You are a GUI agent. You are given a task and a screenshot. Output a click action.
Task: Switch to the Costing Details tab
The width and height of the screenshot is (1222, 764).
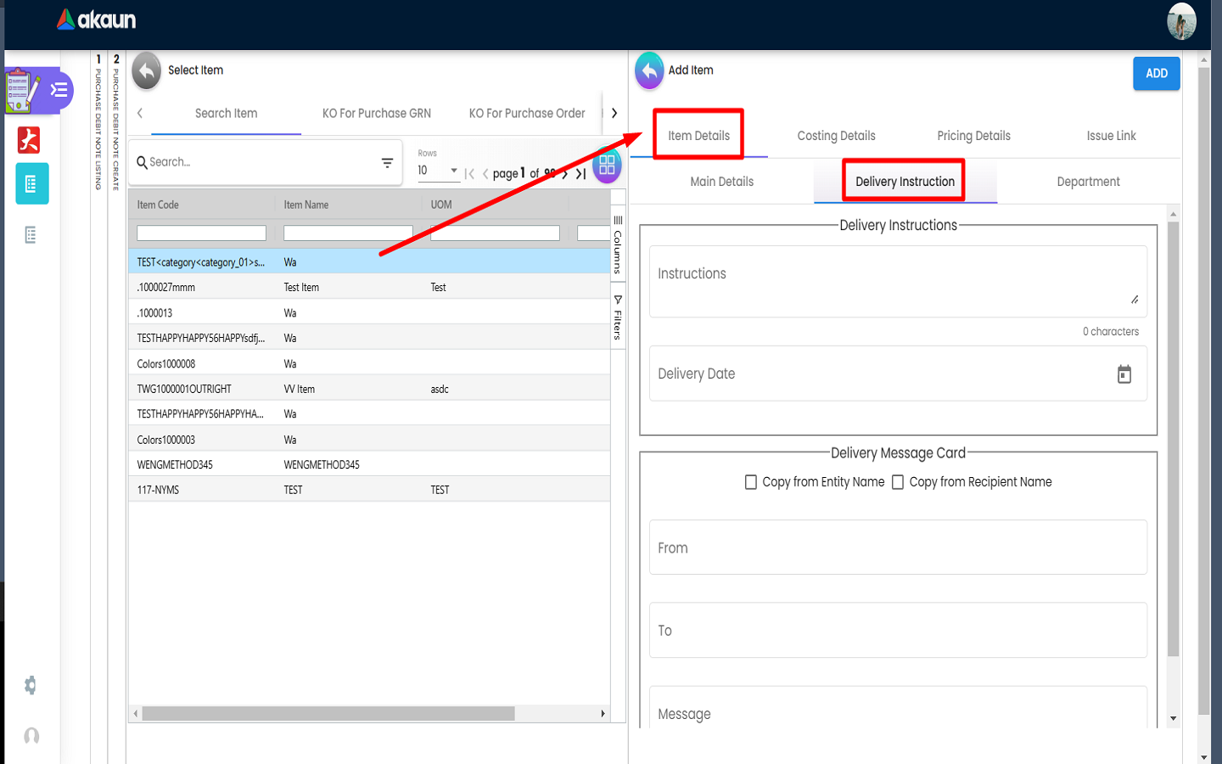836,136
